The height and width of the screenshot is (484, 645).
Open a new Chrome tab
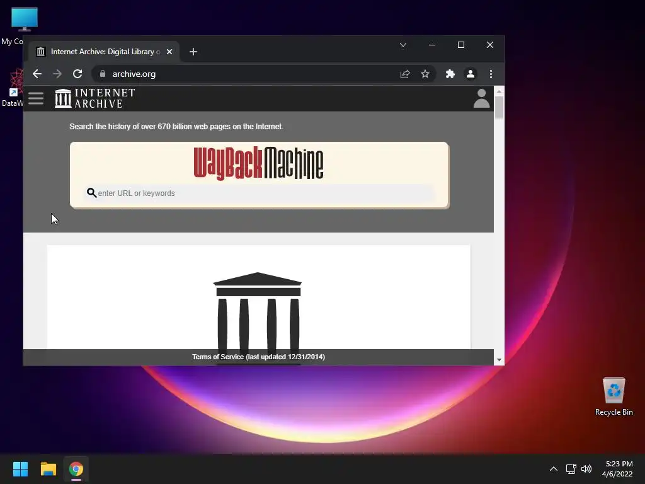click(193, 52)
